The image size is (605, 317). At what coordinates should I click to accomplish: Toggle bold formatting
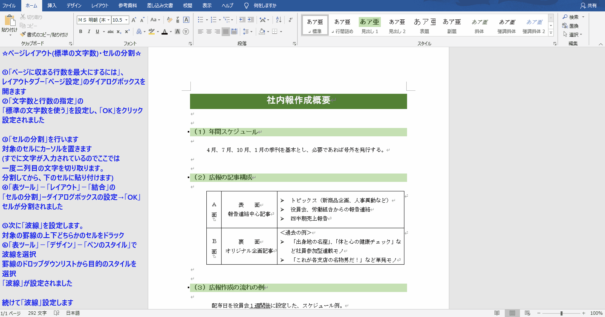[x=81, y=32]
